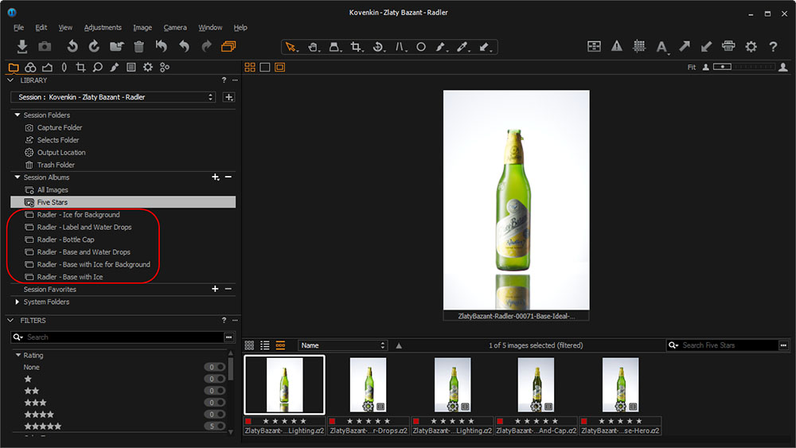Open the Details magnifier tool tab
This screenshot has width=796, height=448.
coord(97,67)
